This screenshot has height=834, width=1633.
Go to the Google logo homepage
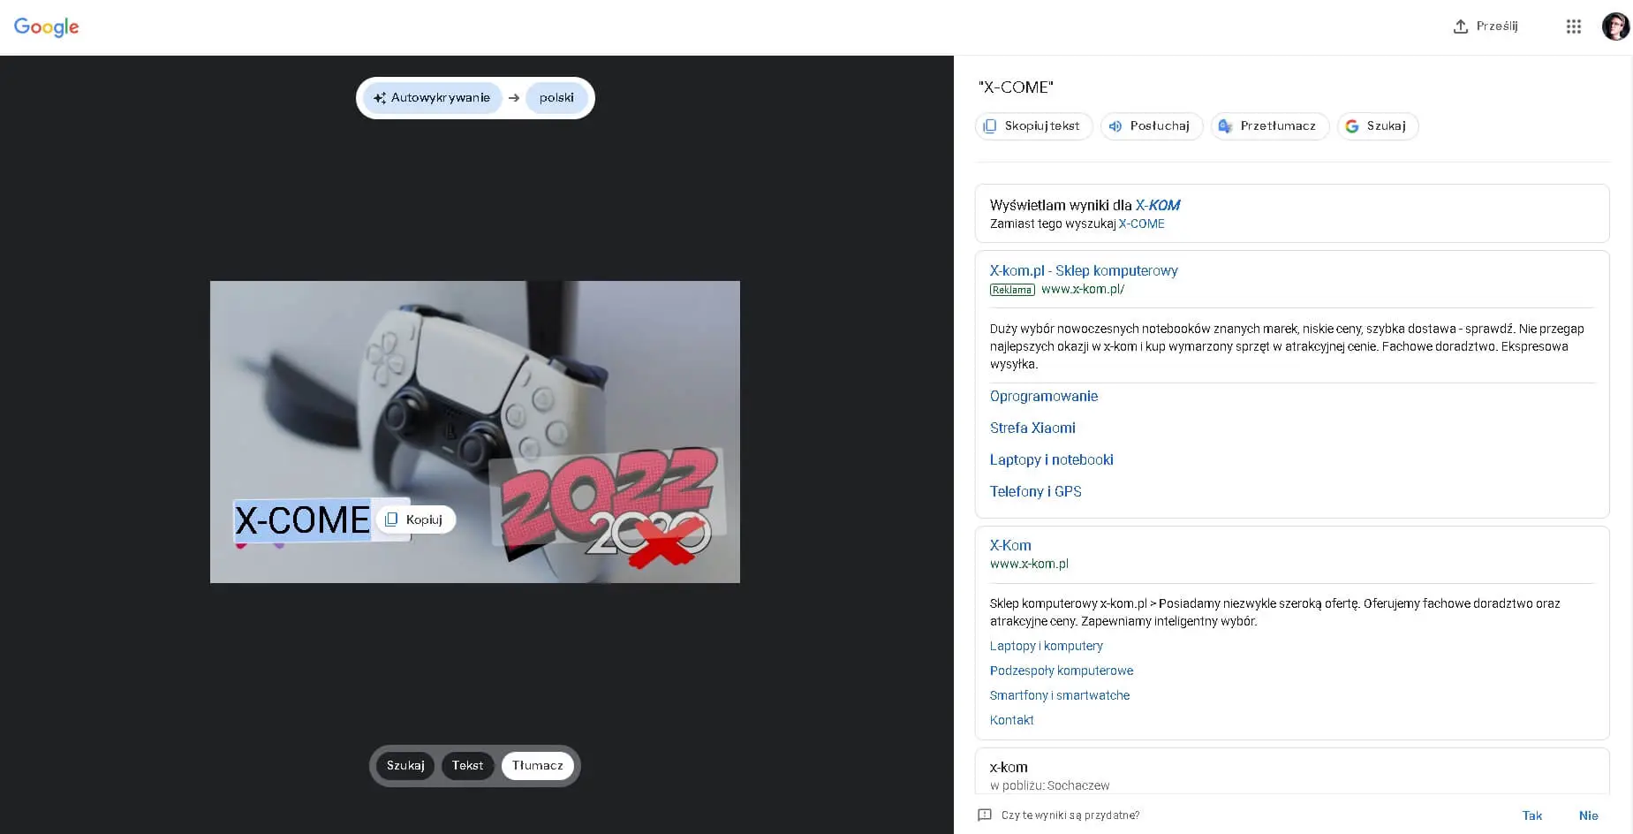(47, 27)
